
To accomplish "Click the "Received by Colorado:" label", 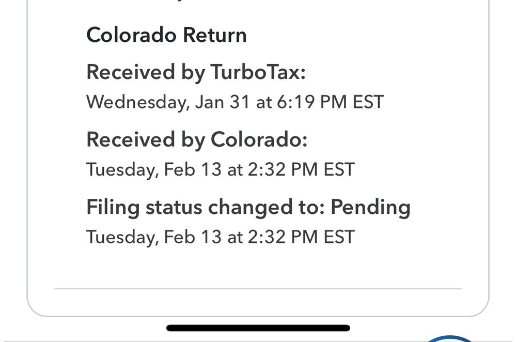I will pyautogui.click(x=196, y=139).
